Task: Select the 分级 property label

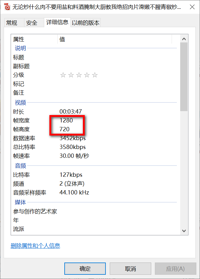Action: click(19, 75)
